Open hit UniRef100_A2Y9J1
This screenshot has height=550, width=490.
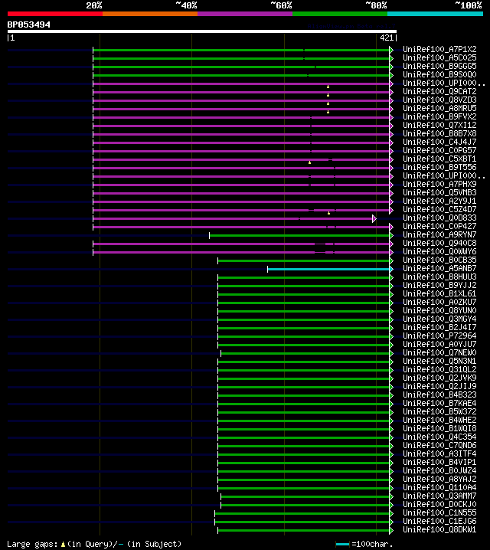click(439, 201)
